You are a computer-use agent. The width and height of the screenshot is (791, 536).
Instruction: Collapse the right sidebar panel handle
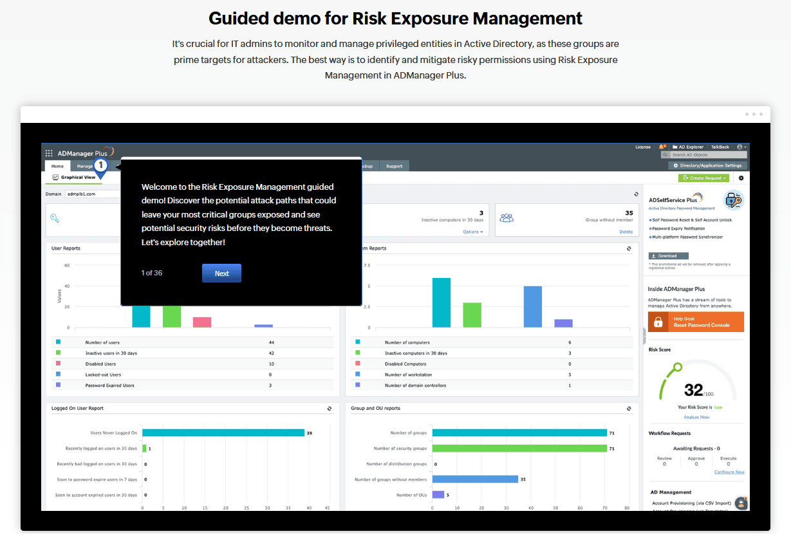coord(644,335)
